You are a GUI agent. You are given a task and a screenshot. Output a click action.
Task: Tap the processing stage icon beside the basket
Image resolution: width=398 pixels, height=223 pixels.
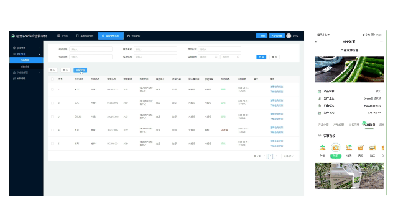(x=372, y=147)
